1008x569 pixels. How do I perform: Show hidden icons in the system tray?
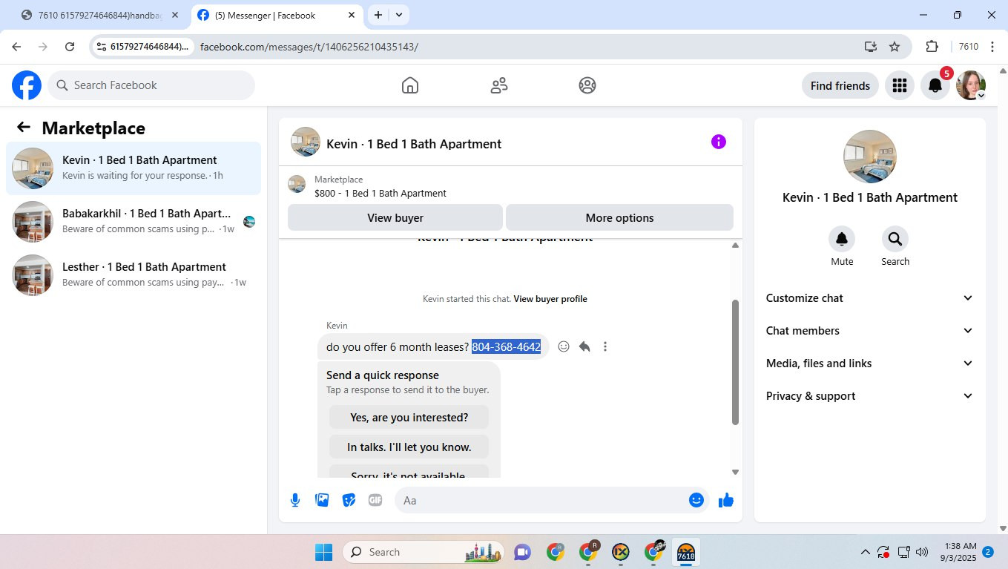tap(865, 552)
